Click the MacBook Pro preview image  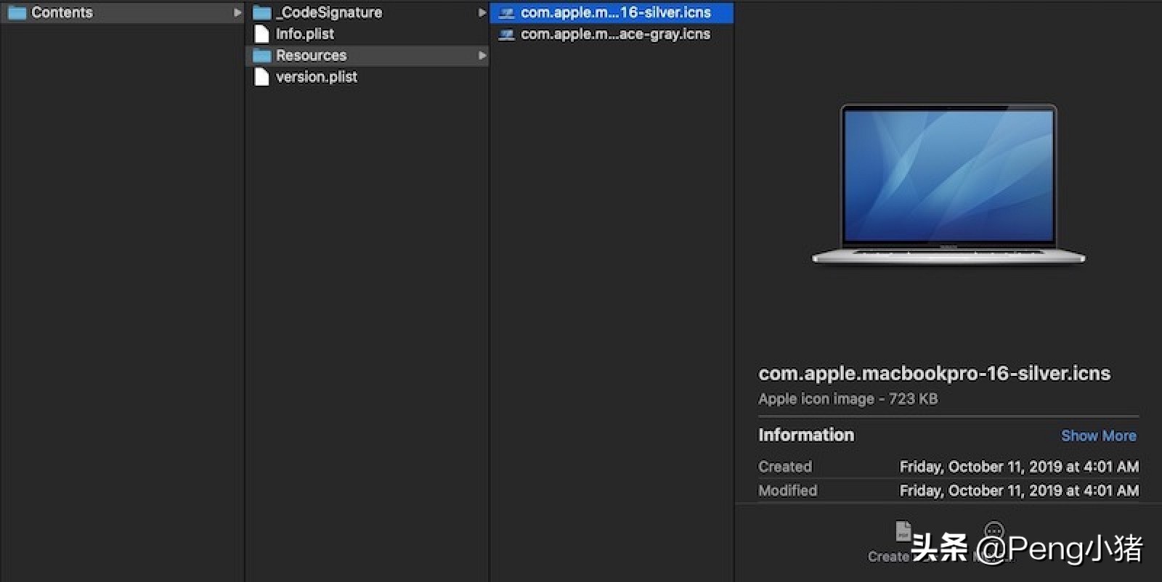tap(948, 184)
